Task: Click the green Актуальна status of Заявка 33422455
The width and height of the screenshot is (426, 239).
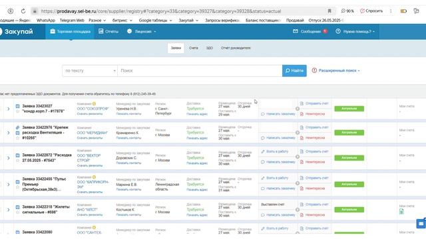Action: click(x=349, y=185)
